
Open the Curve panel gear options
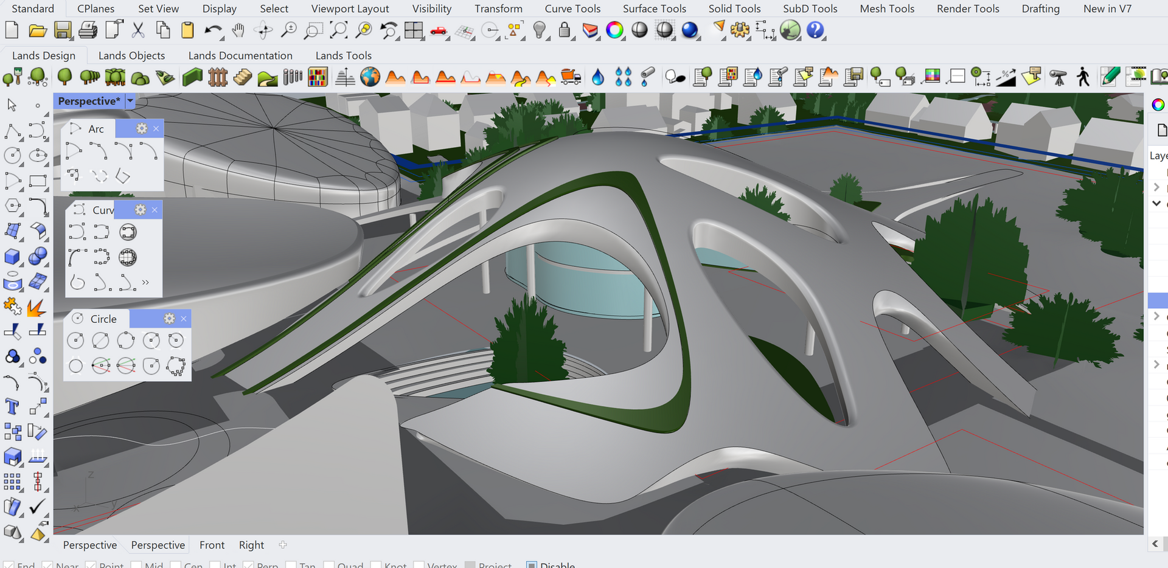tap(141, 210)
